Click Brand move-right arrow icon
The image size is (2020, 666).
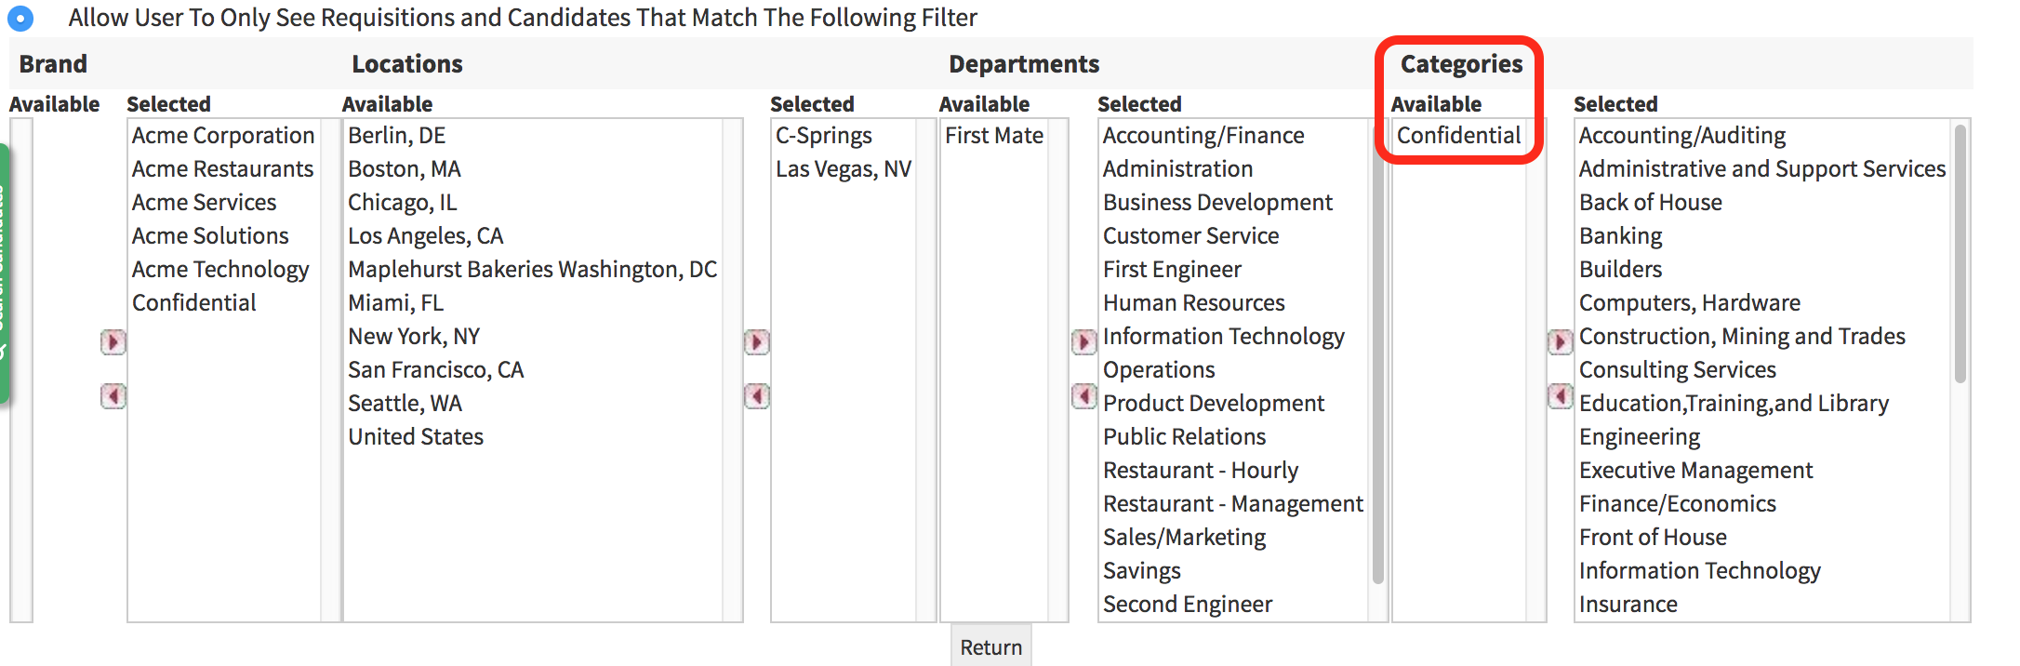tap(113, 342)
